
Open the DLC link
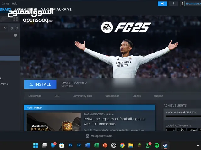click(x=57, y=96)
